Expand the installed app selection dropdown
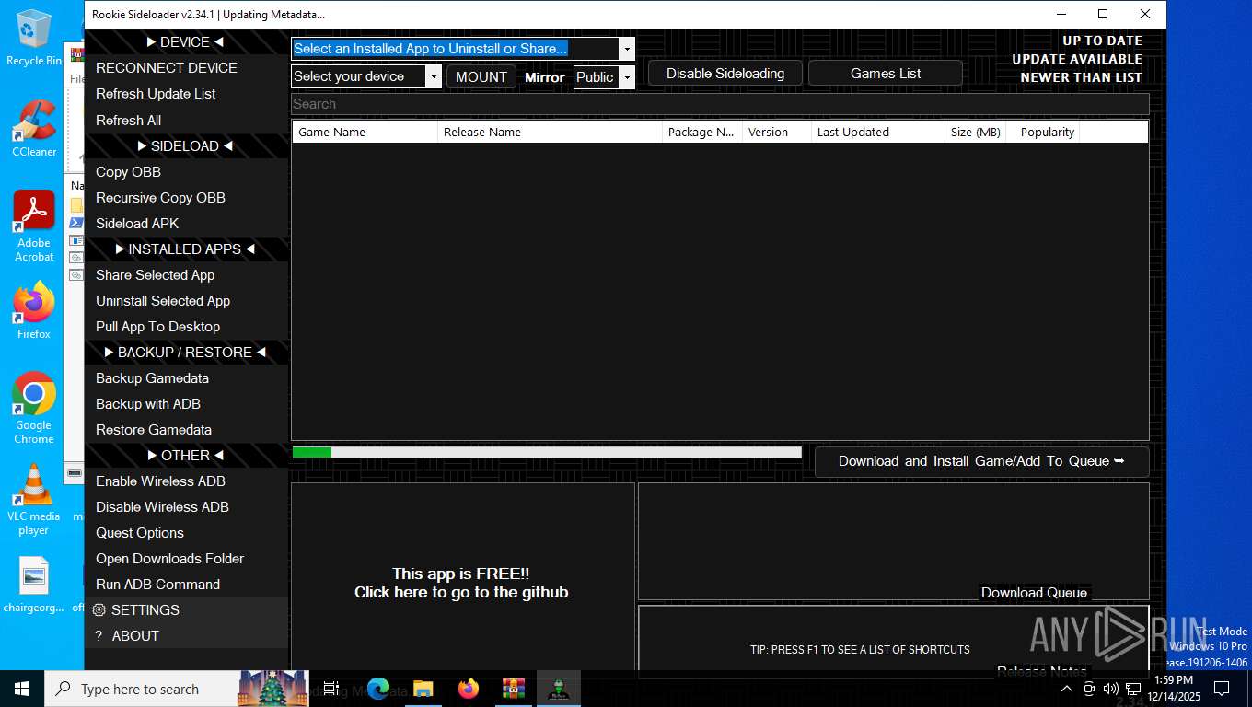 tap(627, 49)
